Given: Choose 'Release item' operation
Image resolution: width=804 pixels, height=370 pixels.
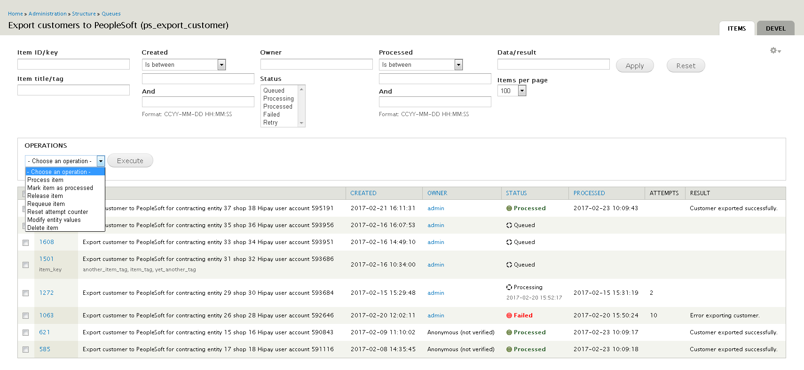Looking at the screenshot, I should pos(65,196).
